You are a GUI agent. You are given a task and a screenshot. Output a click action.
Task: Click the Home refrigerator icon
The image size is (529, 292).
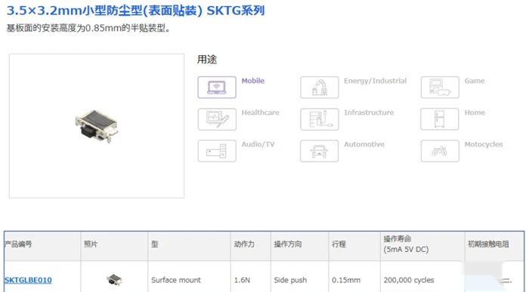pyautogui.click(x=440, y=119)
